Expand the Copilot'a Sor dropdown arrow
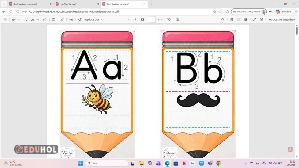 [101, 19]
